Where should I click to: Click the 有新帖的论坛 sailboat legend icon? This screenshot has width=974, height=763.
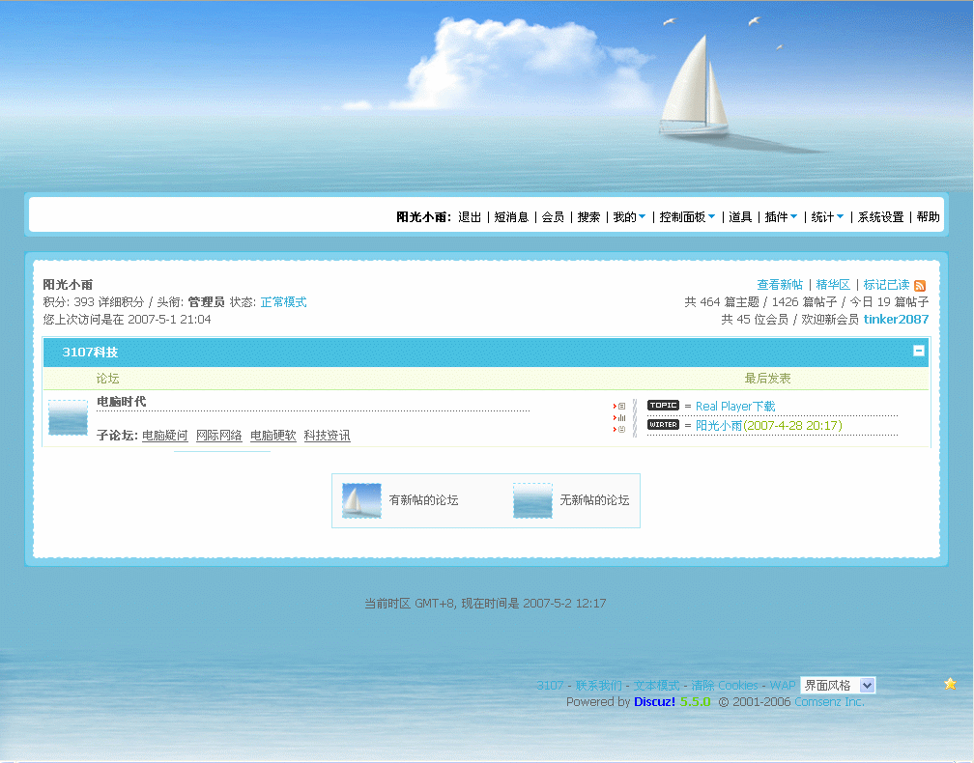pyautogui.click(x=361, y=500)
